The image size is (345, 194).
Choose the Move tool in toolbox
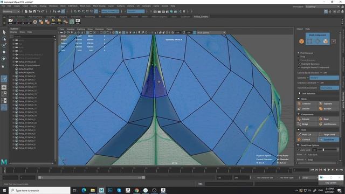[4, 52]
